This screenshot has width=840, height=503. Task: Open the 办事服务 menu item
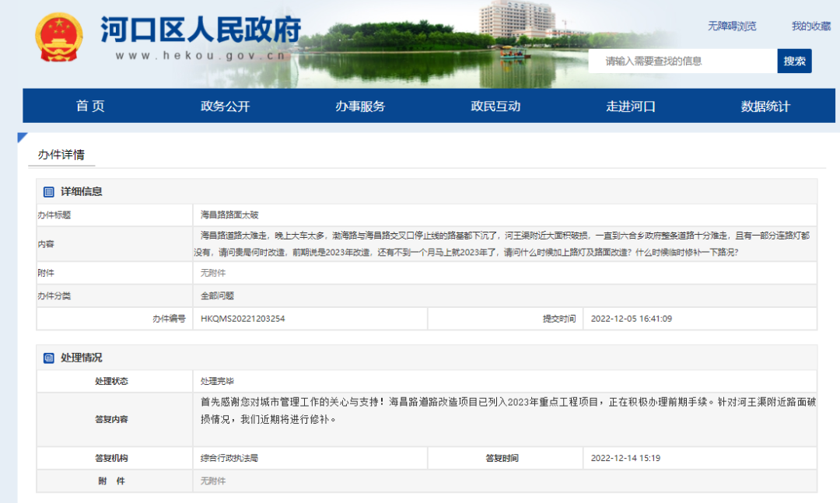pos(360,106)
